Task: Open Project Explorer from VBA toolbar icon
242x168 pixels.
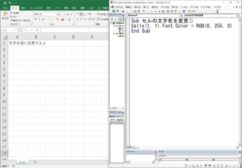Action: [x=168, y=11]
